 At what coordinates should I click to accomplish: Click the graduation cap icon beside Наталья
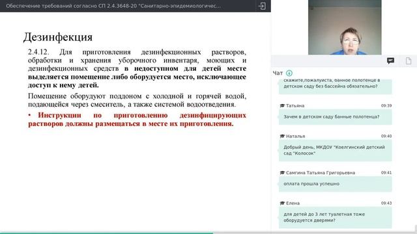point(282,136)
